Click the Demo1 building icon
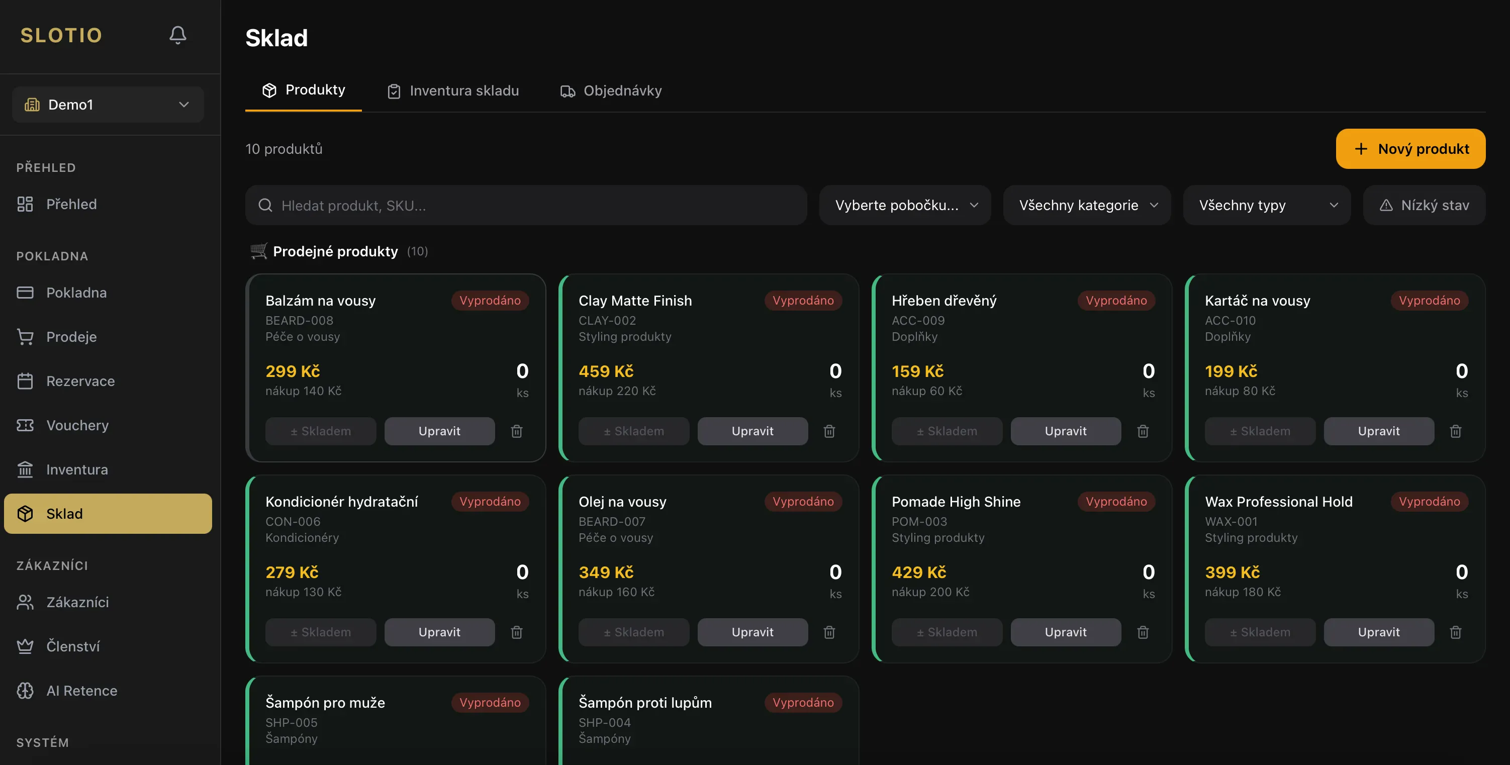This screenshot has height=765, width=1510. (32, 105)
